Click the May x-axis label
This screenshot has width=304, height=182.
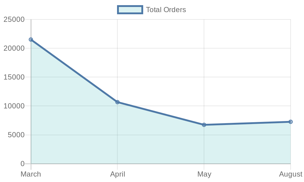(x=204, y=174)
